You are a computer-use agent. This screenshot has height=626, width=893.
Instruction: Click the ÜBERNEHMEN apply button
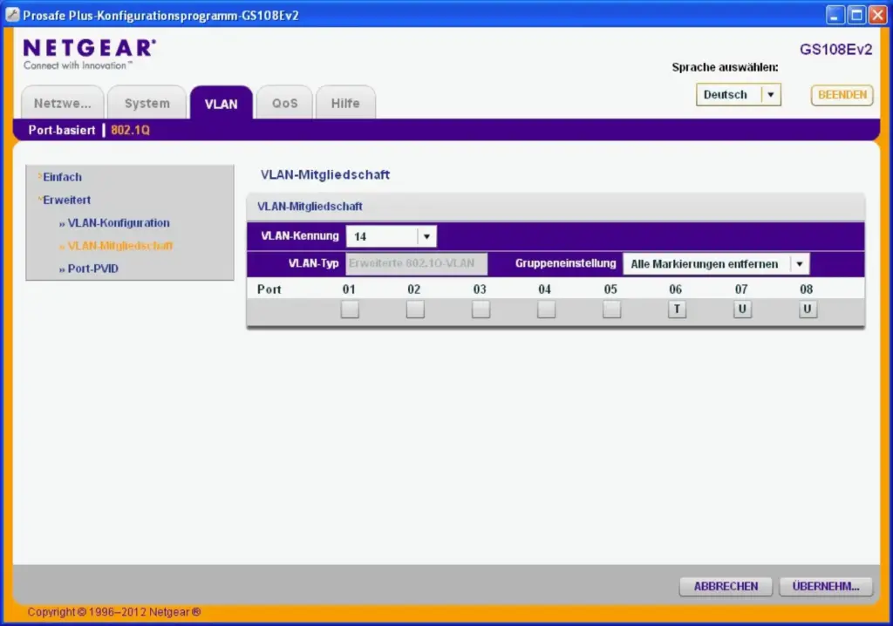click(x=825, y=587)
